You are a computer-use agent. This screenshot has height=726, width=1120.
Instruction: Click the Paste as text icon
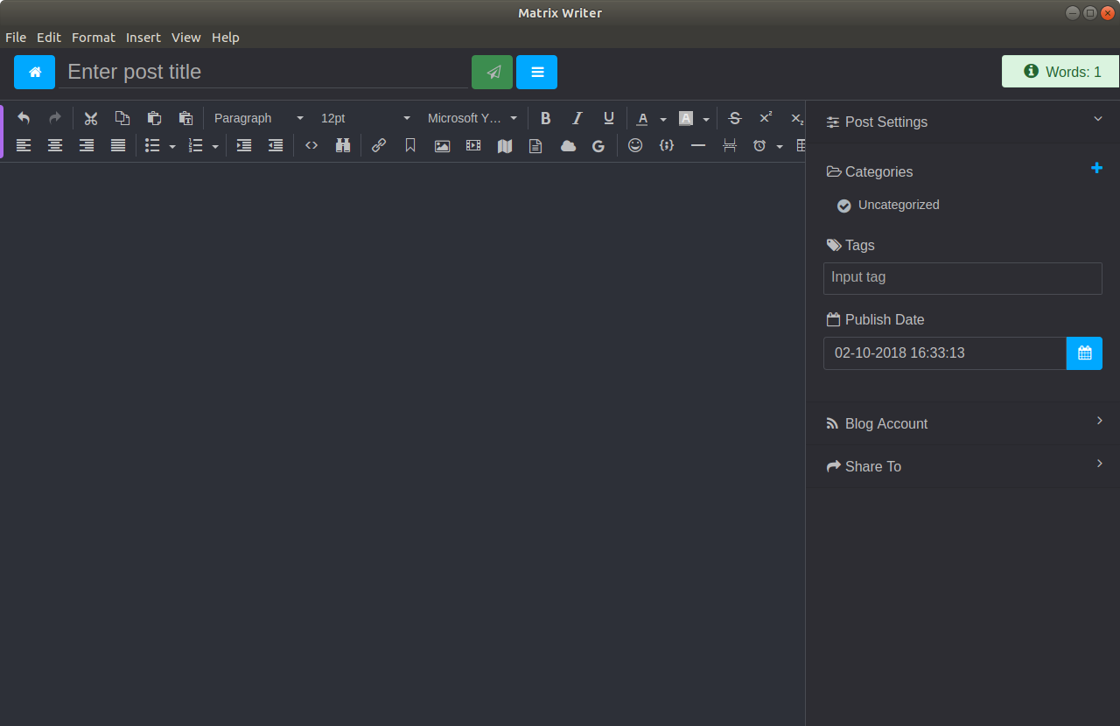[x=185, y=118]
